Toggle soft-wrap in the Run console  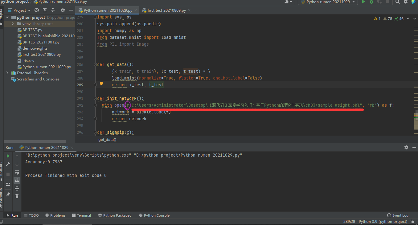pos(17,172)
